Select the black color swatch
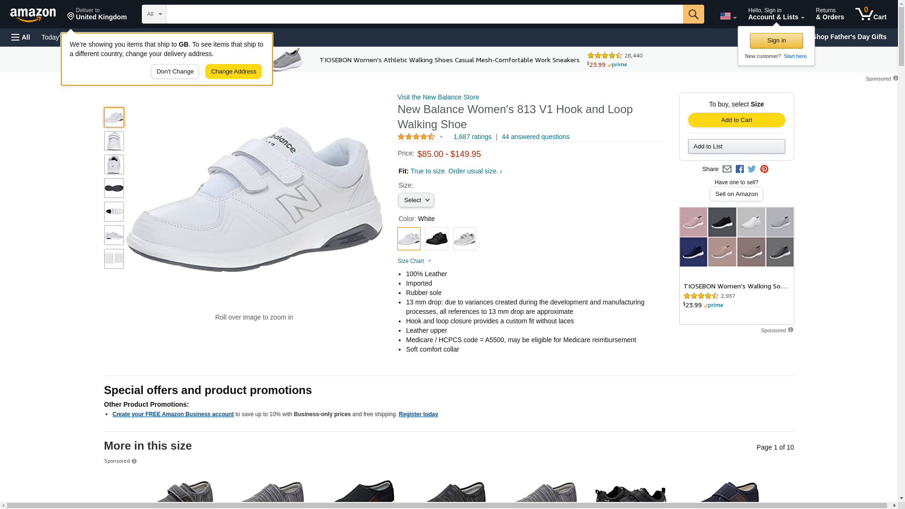The height and width of the screenshot is (509, 905). 436,239
